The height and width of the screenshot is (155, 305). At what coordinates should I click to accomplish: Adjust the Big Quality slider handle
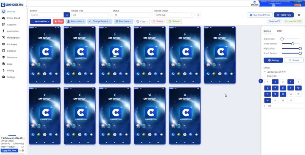[300, 48]
